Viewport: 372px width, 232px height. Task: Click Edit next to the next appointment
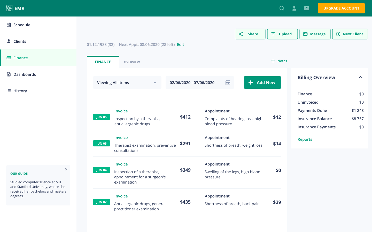tap(180, 44)
